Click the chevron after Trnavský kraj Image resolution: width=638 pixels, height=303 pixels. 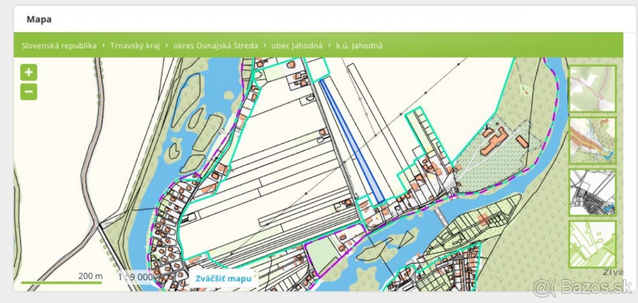167,46
